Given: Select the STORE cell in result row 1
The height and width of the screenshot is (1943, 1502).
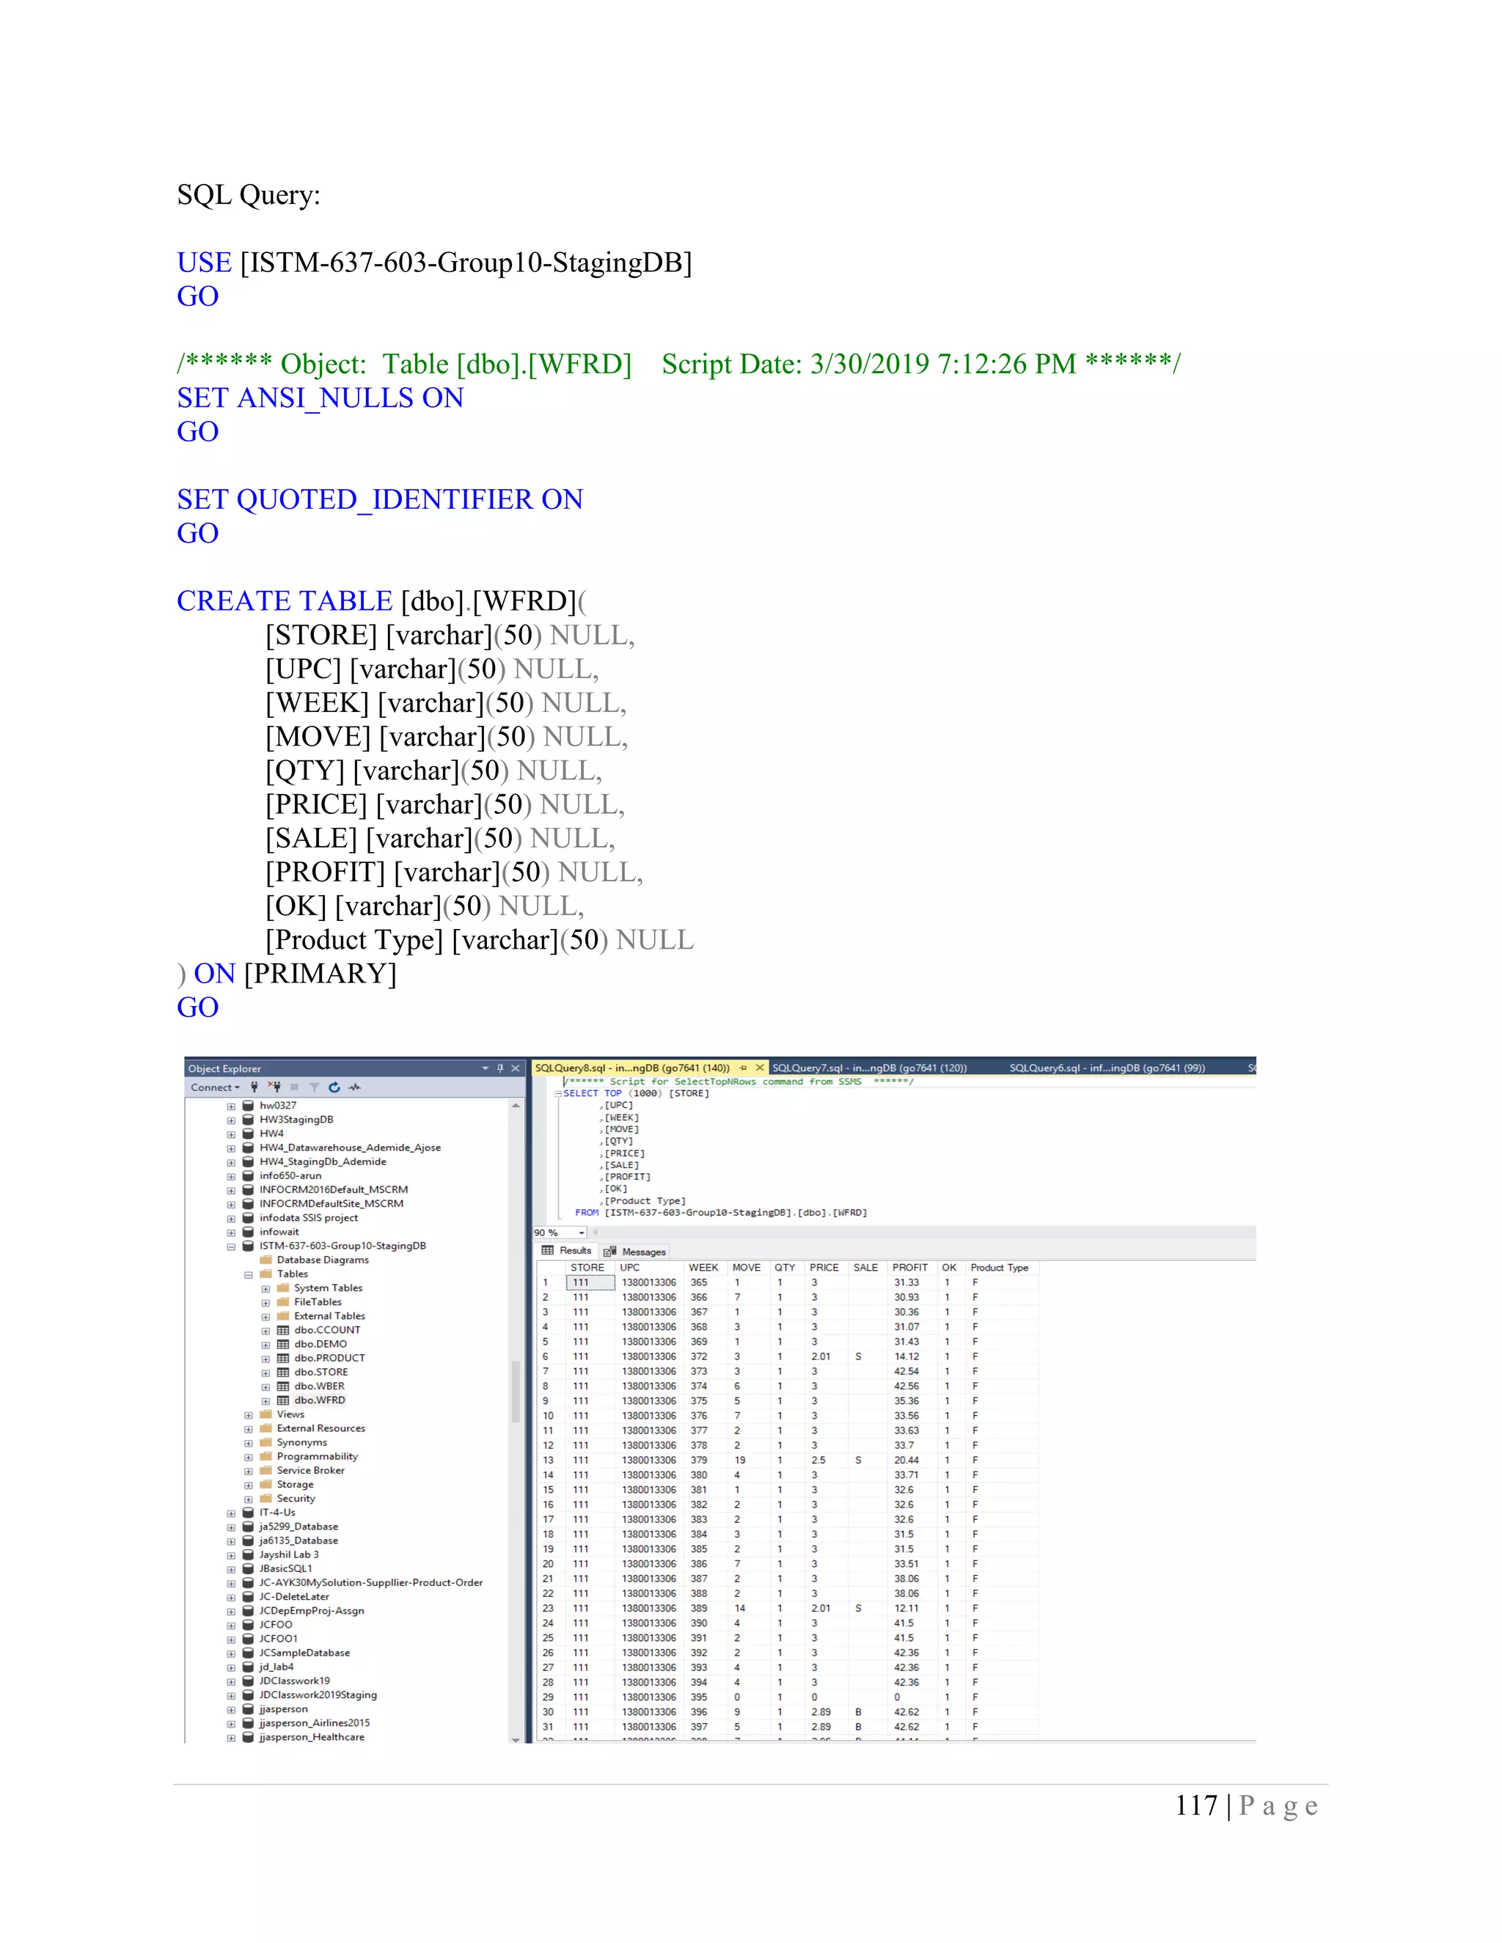Looking at the screenshot, I should tap(590, 1283).
